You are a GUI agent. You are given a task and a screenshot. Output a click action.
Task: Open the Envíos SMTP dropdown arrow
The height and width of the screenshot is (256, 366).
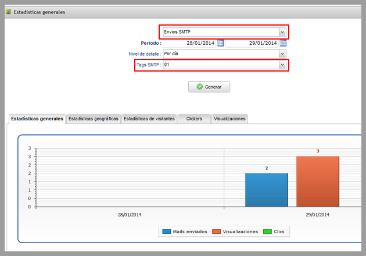click(x=282, y=32)
